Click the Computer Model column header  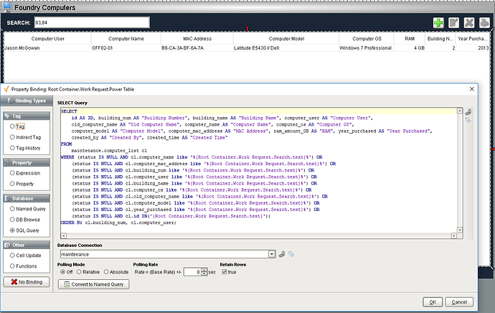coord(286,39)
